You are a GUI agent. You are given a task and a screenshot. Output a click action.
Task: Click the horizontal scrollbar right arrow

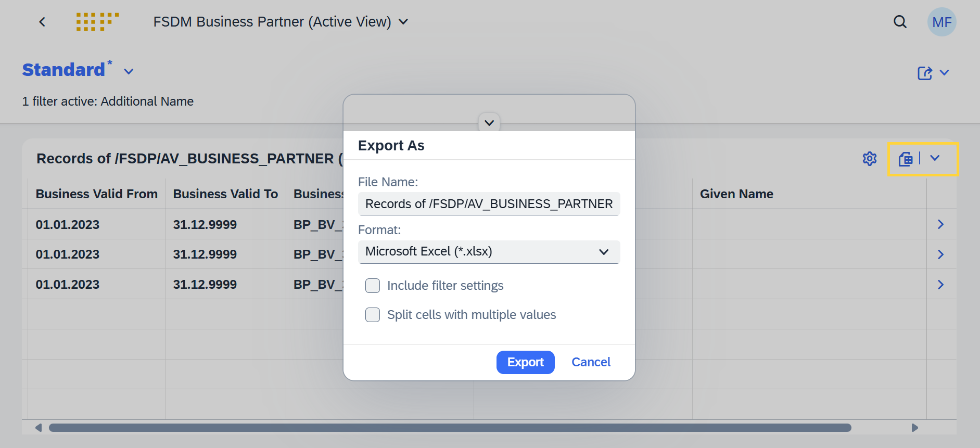[x=915, y=428]
